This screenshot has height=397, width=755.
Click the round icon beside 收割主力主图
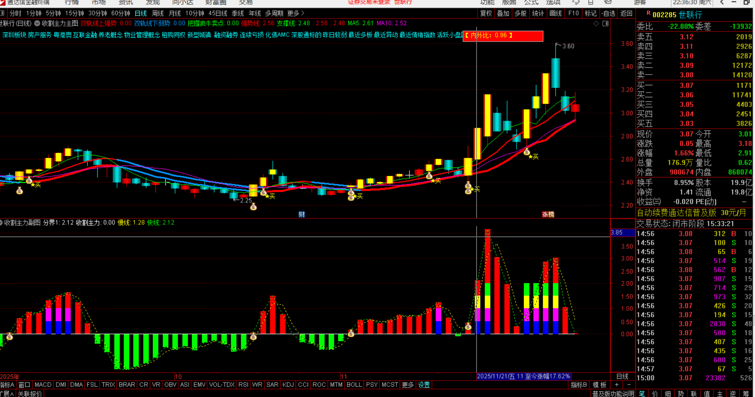point(37,23)
